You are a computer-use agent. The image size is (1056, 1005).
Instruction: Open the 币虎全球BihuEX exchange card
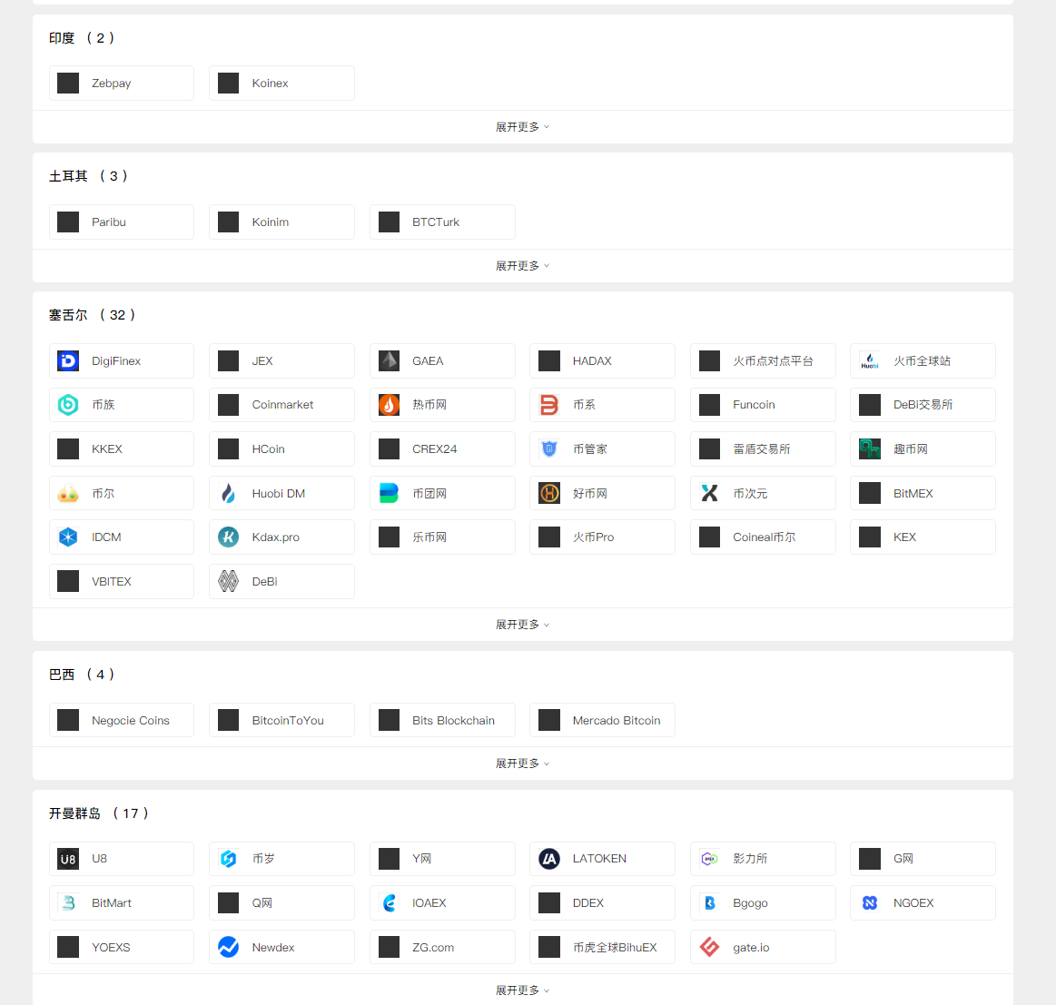coord(603,947)
